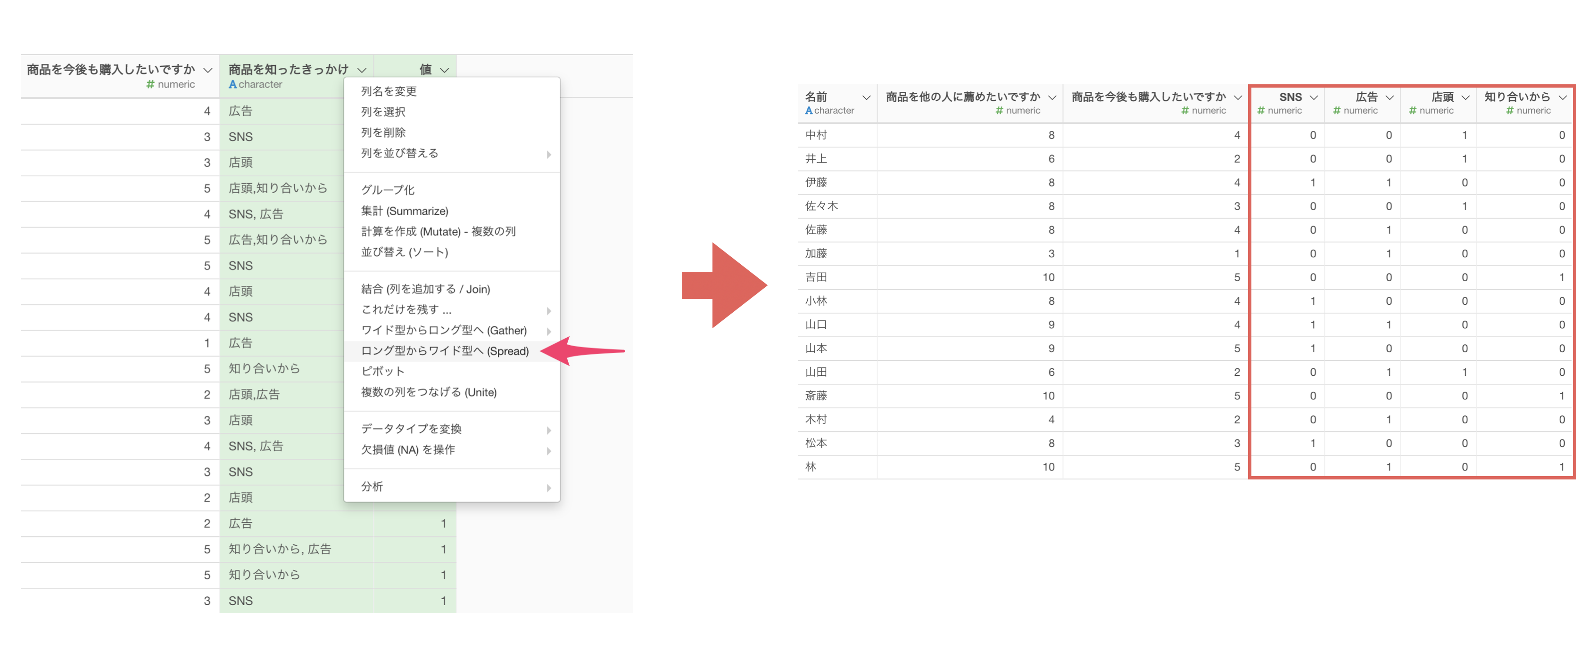Select name cell 小林
The image size is (1589, 649).
(x=815, y=301)
